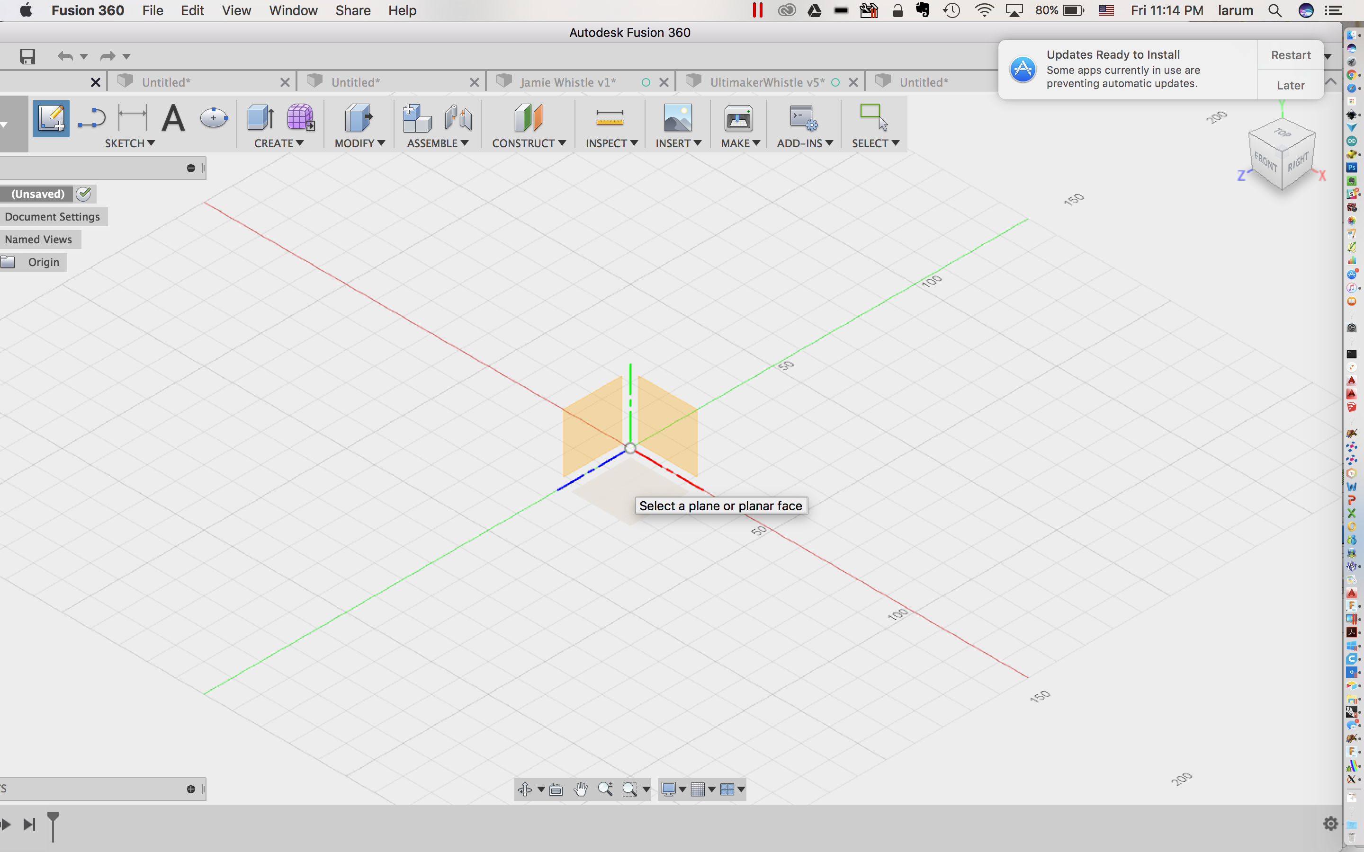Viewport: 1364px width, 852px height.
Task: Click the FRONT face of the ViewCube
Action: click(1265, 162)
